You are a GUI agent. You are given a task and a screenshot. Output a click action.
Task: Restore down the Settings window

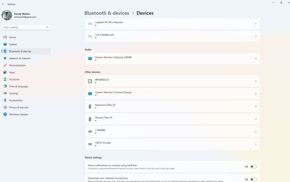click(x=281, y=3)
